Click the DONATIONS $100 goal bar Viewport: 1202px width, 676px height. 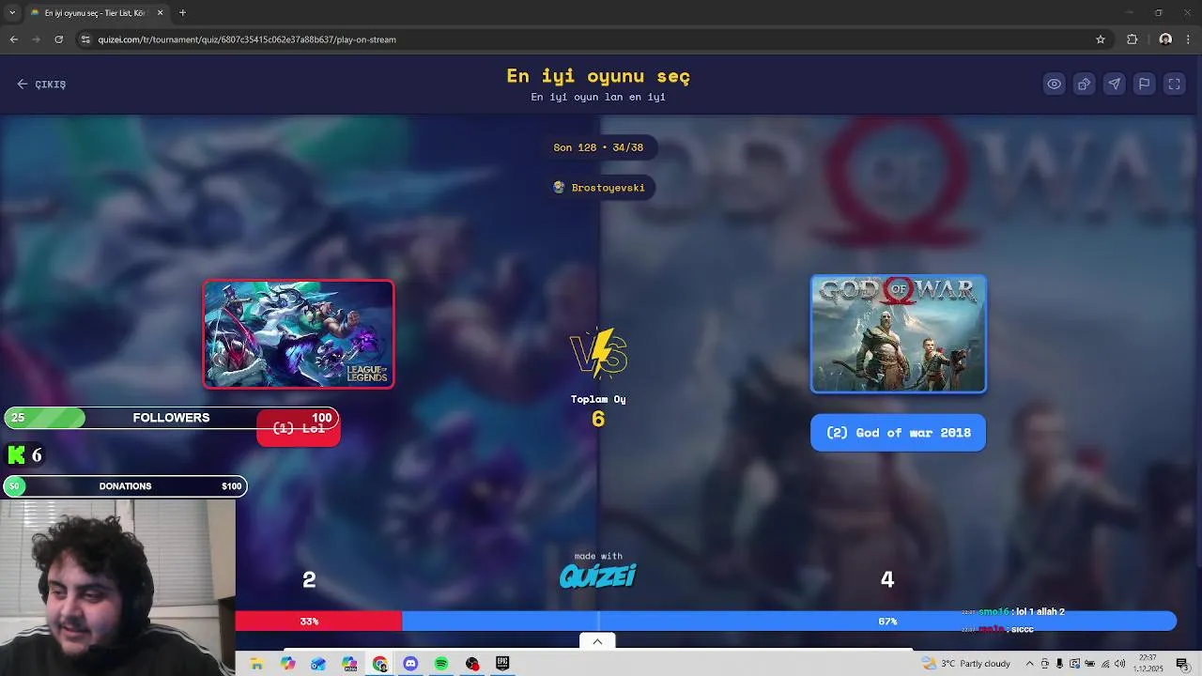(125, 486)
